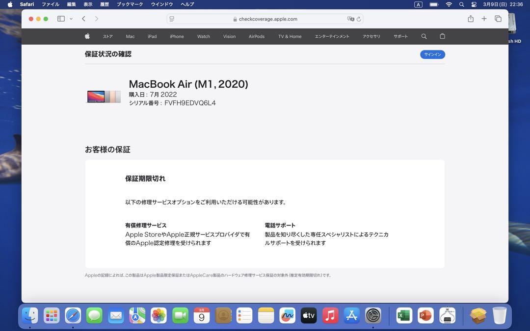Click the Apple logo in the site navigation
Screen dimensions: 530x331
(87, 36)
